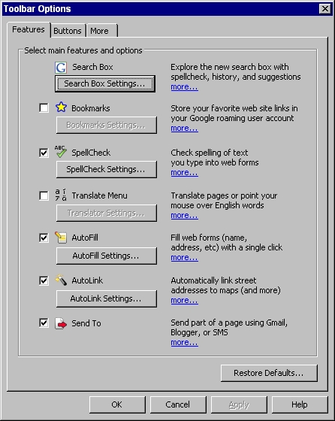
Task: Click the Send To red arrow icon
Action: (61, 323)
